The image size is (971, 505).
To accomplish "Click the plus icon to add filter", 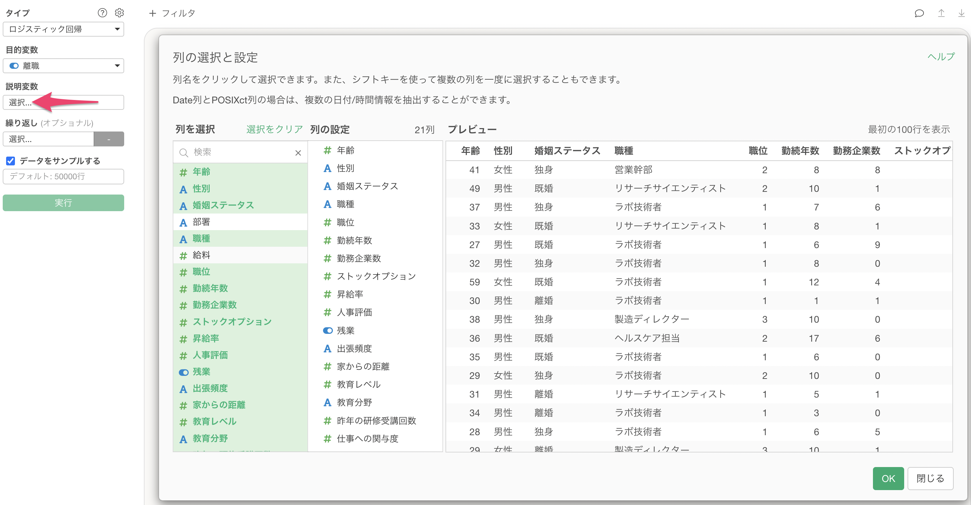I will (x=152, y=13).
